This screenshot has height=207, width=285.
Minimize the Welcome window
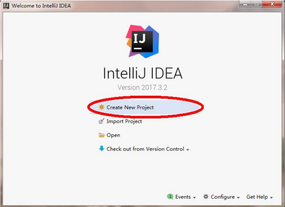(x=245, y=4)
